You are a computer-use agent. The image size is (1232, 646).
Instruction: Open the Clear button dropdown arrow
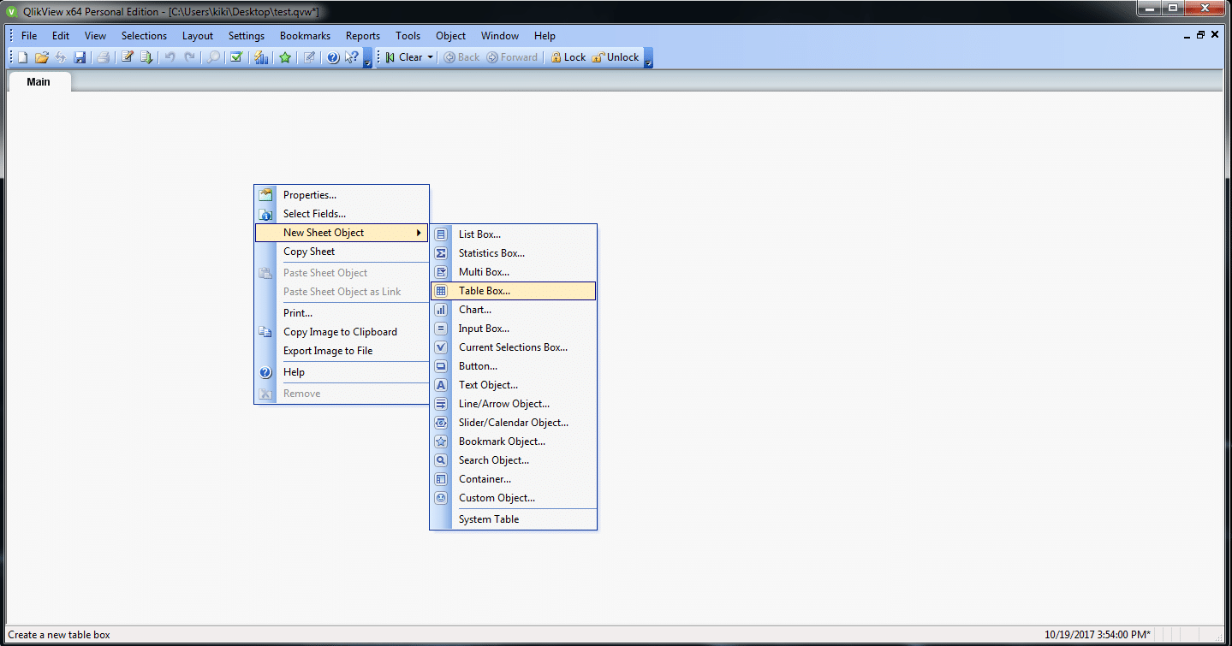click(x=431, y=57)
